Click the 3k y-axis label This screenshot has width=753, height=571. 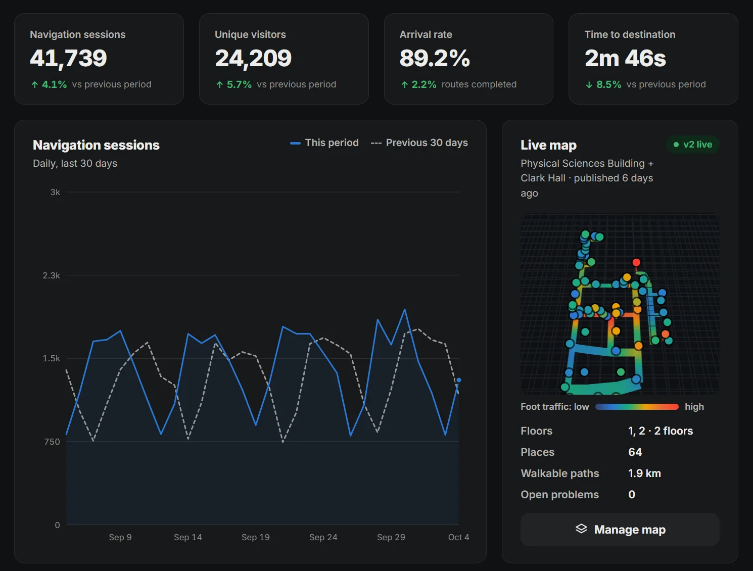pos(55,192)
